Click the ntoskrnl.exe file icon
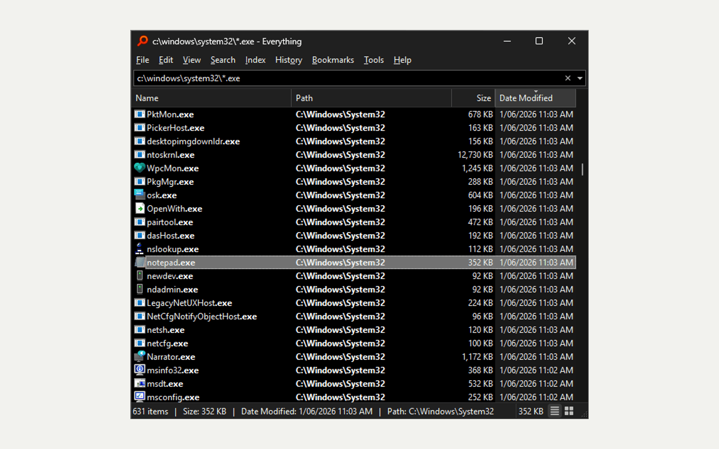This screenshot has width=719, height=449. [x=140, y=155]
